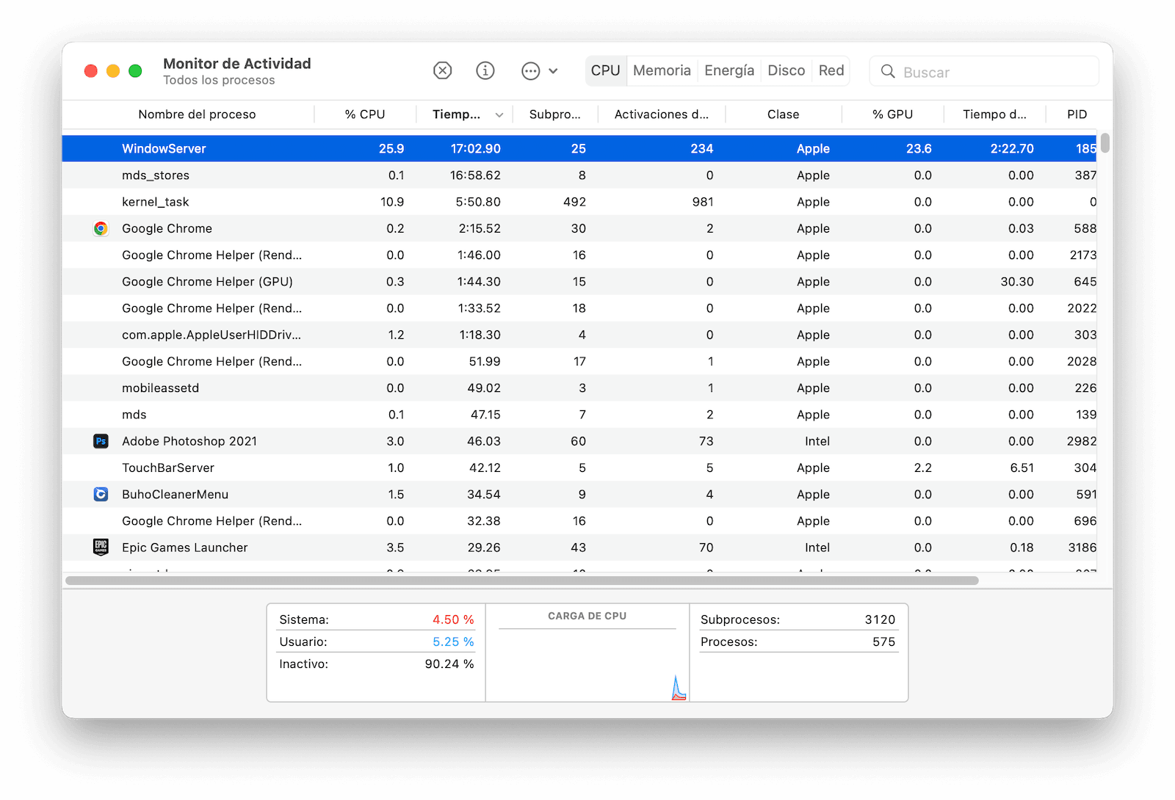This screenshot has height=800, width=1175.
Task: Click the 981 activations value of kernel_task
Action: tap(703, 202)
